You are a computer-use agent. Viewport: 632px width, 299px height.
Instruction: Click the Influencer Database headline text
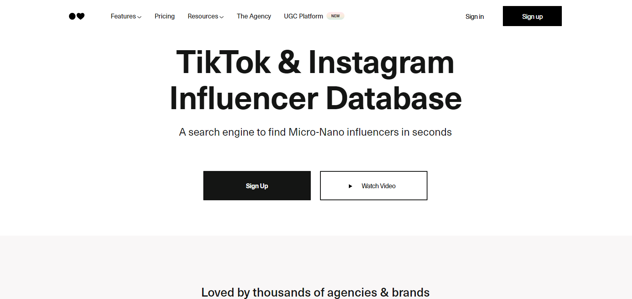click(316, 99)
